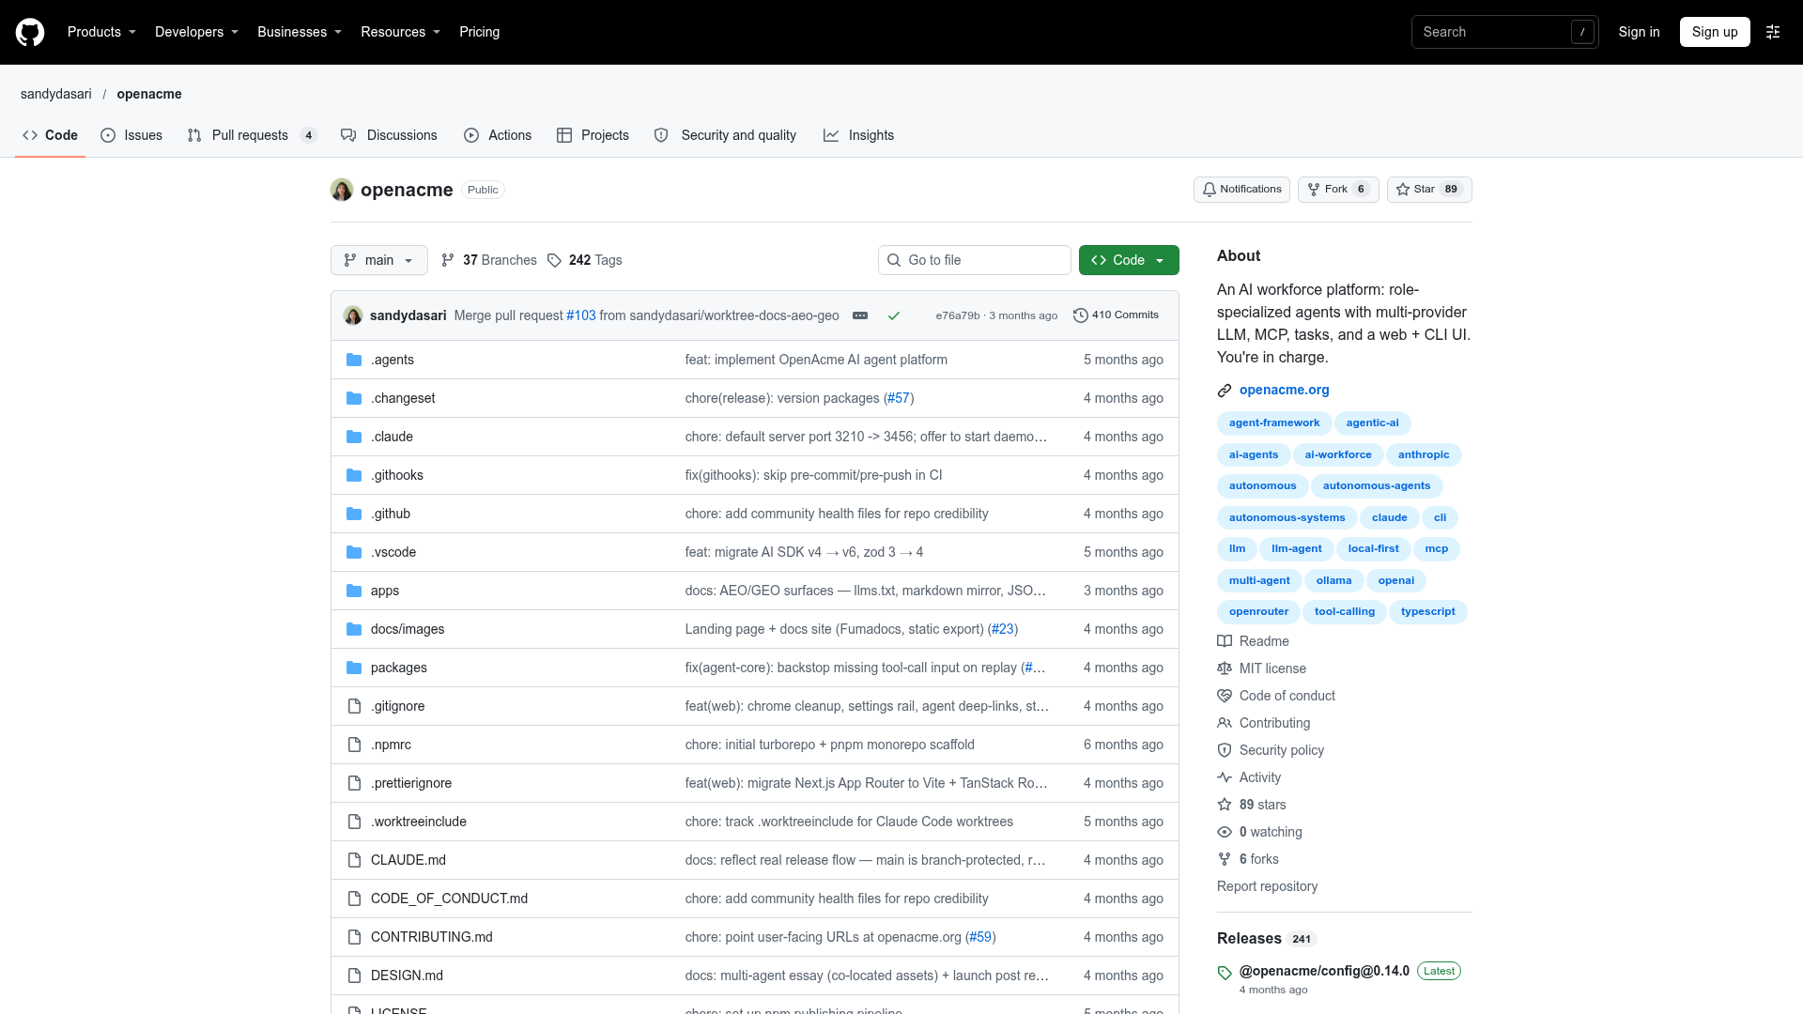Open the 242 Tags link
The height and width of the screenshot is (1014, 1803).
click(584, 260)
